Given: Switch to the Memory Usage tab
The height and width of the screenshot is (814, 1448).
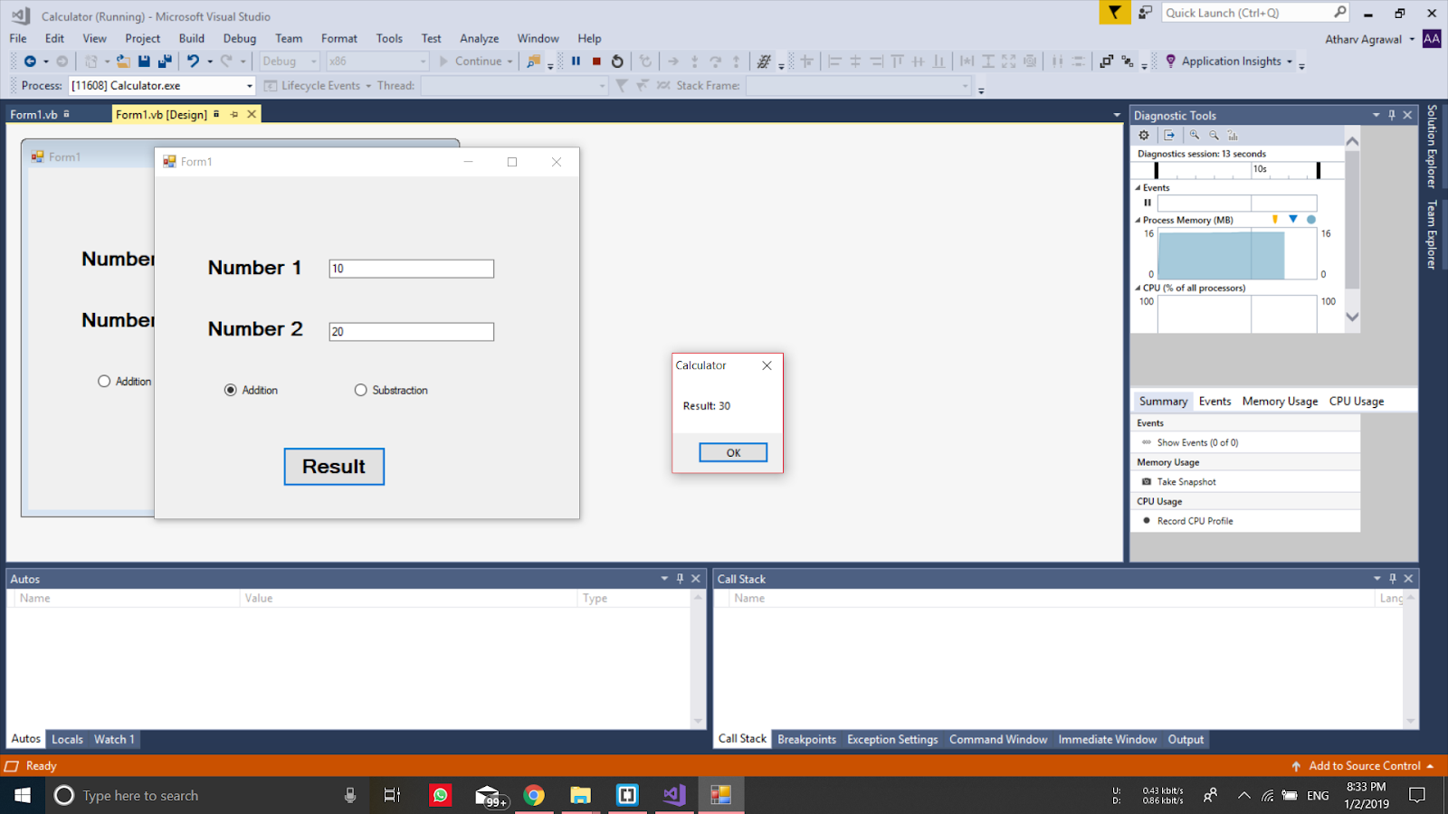Looking at the screenshot, I should point(1279,401).
